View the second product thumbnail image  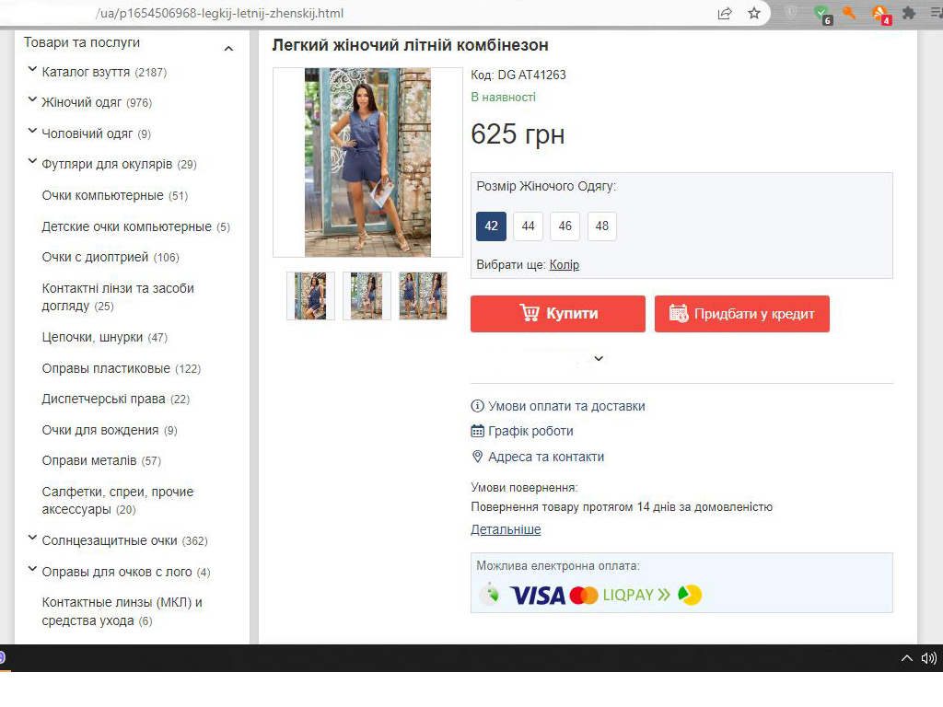(367, 296)
